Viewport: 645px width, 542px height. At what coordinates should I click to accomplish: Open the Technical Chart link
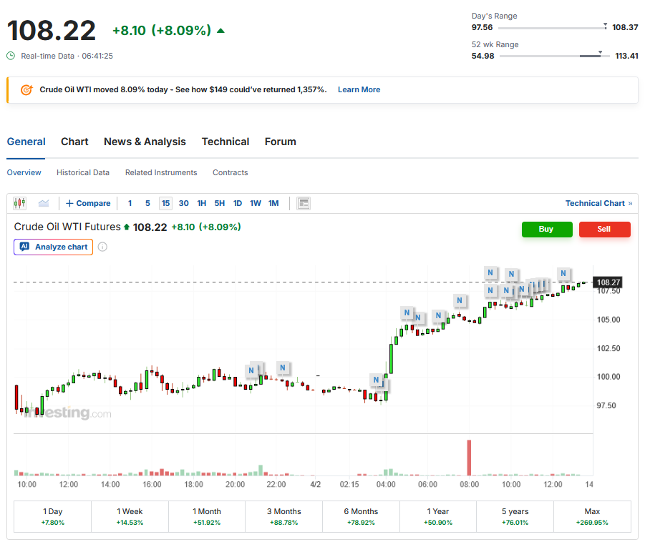[x=599, y=203]
